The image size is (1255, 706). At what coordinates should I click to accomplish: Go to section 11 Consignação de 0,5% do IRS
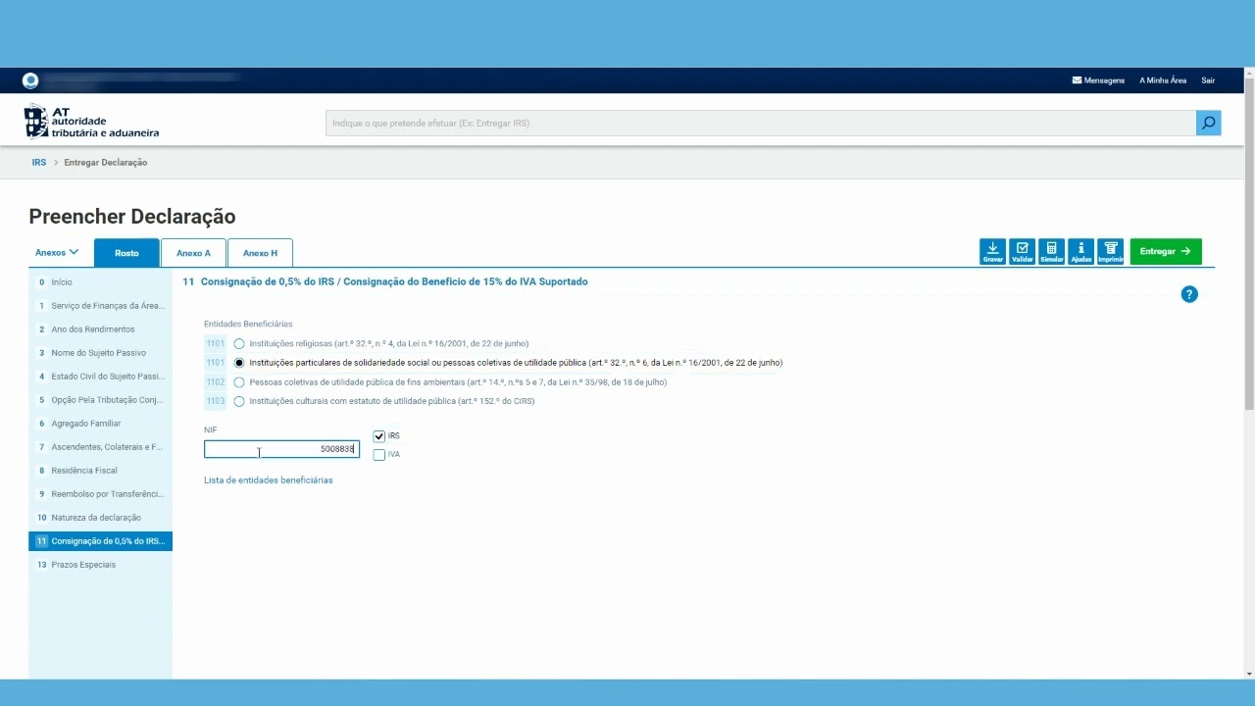click(x=100, y=541)
